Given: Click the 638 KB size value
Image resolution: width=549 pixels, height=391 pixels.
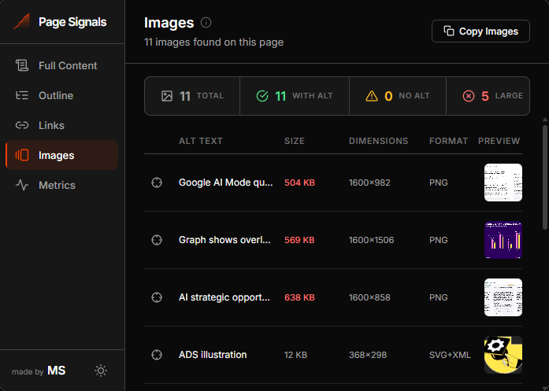Looking at the screenshot, I should pyautogui.click(x=300, y=297).
